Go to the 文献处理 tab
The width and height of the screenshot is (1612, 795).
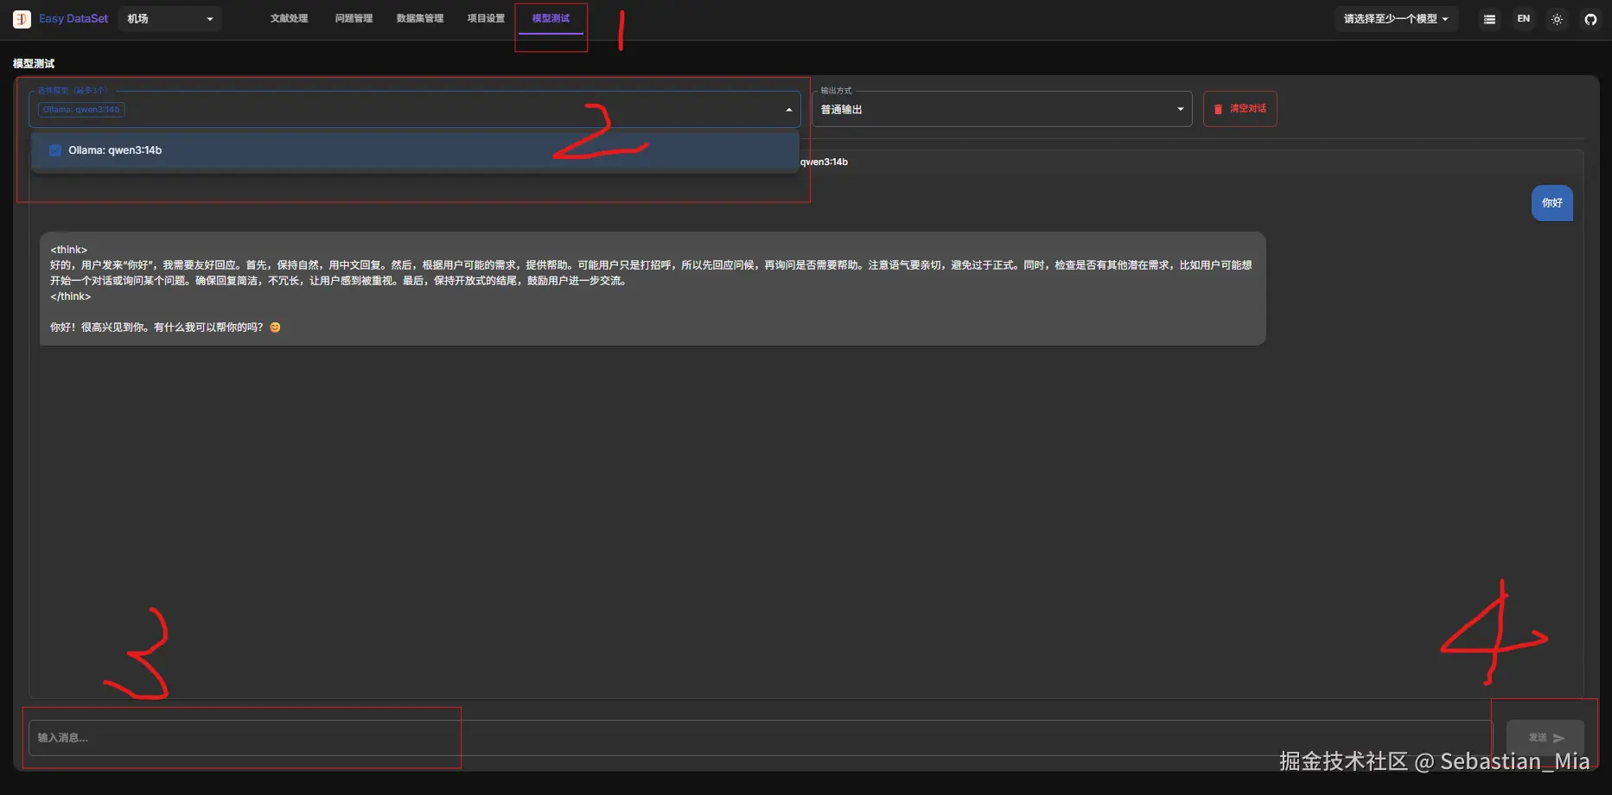click(x=289, y=19)
